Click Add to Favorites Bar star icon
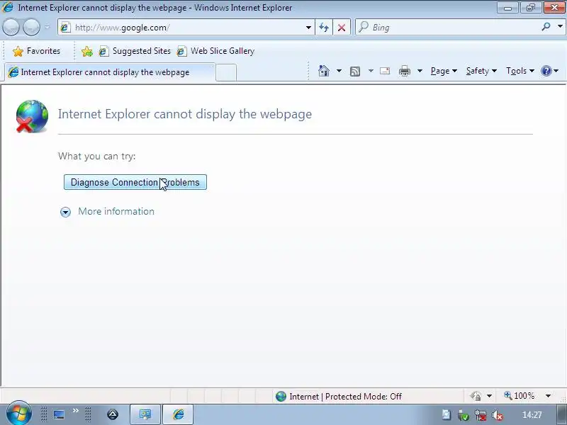 coord(87,51)
